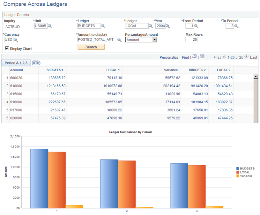This screenshot has height=215, width=260.
Task: Open the Year 2004 lookup icon
Action: pos(168,26)
